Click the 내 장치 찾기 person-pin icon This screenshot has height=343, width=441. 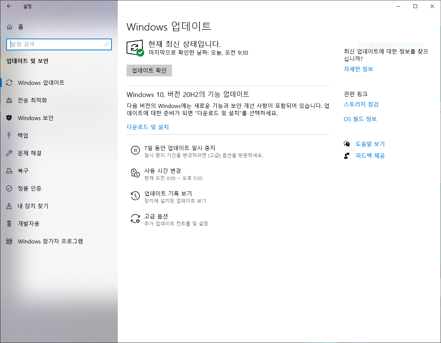point(10,206)
